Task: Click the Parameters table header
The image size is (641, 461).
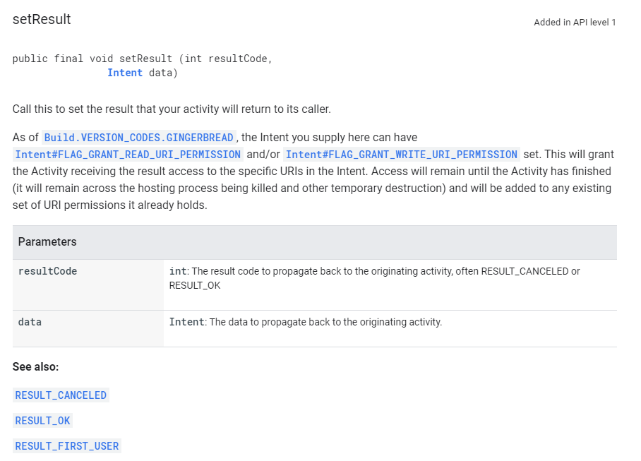Action: pyautogui.click(x=47, y=242)
